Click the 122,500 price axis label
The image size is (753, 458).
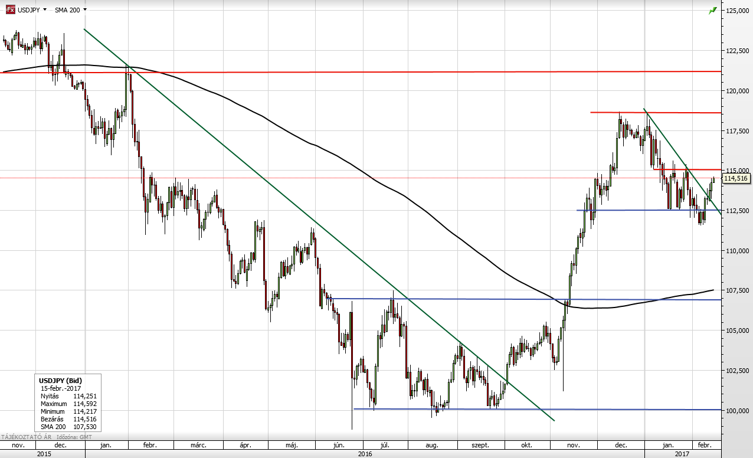[x=738, y=51]
